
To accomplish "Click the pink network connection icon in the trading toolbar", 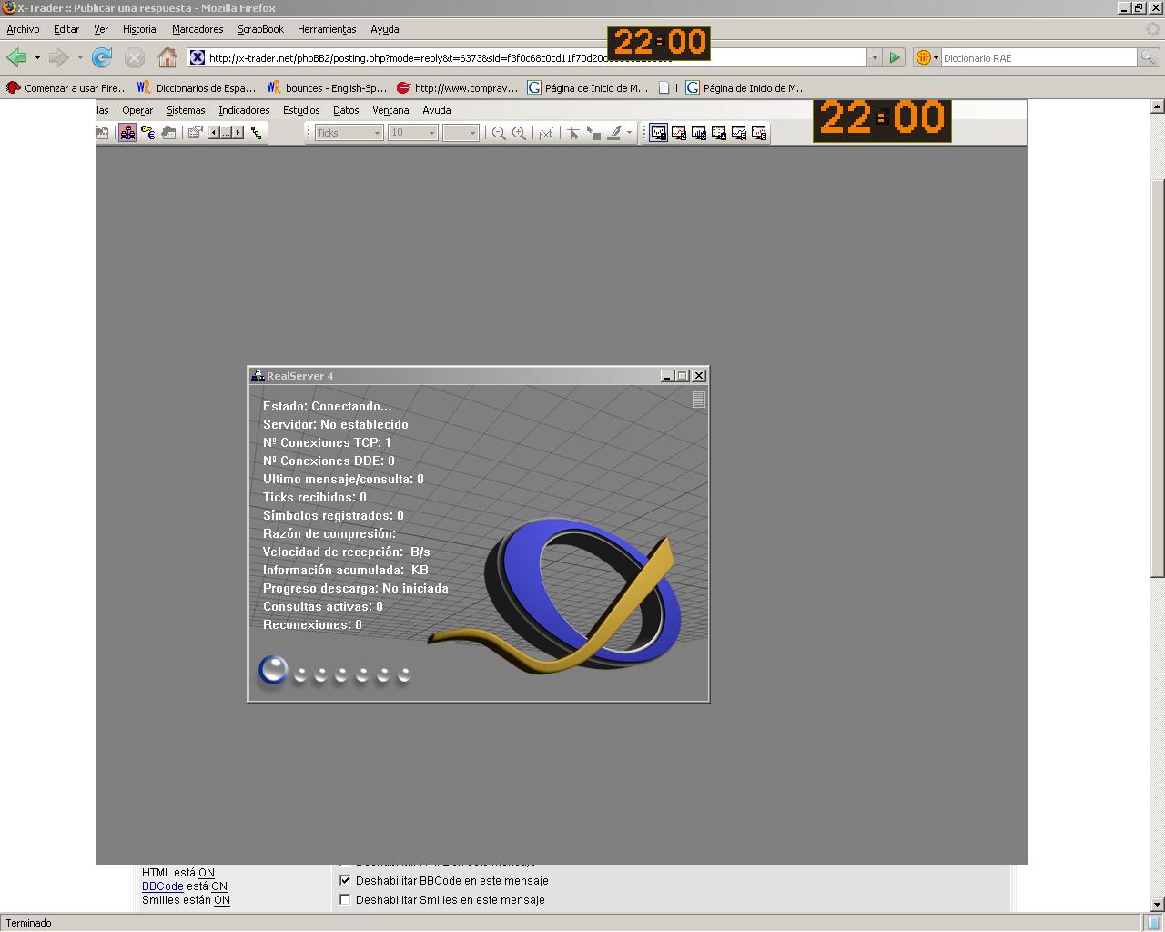I will pos(127,133).
